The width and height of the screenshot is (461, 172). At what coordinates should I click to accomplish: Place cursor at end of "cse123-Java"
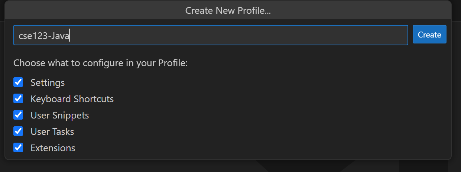point(70,35)
